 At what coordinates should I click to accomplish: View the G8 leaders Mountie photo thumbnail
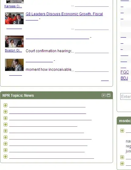click(x=14, y=18)
